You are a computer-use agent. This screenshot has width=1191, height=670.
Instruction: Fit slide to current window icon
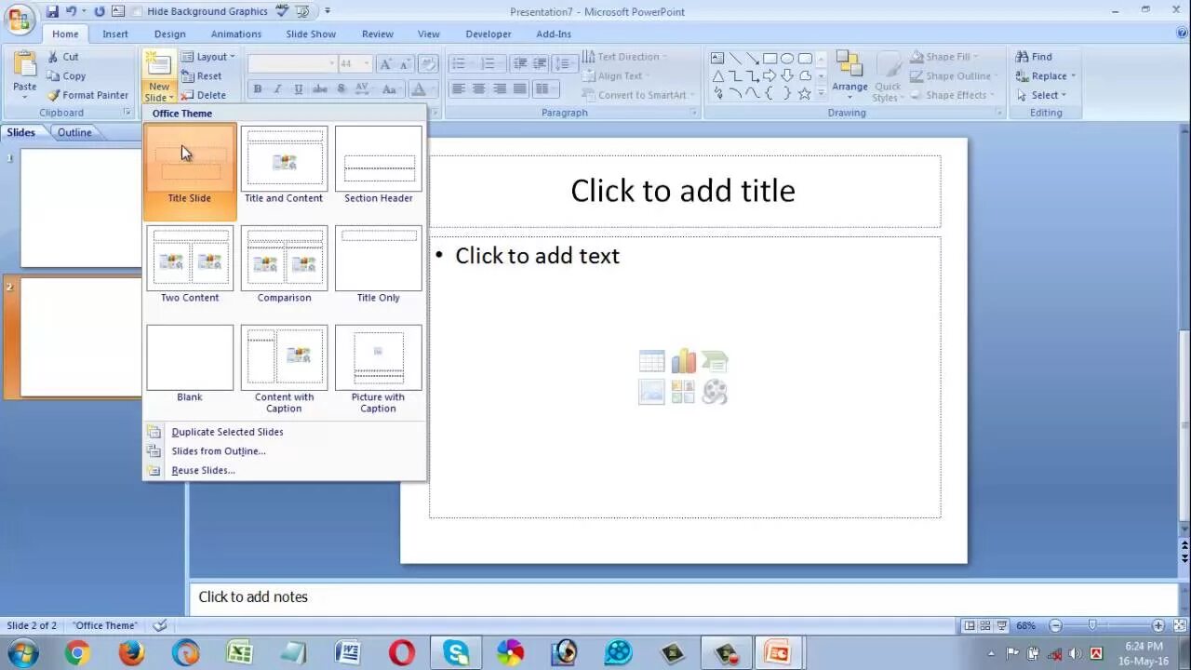tap(1178, 625)
